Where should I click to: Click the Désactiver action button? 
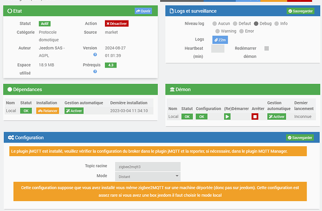(x=117, y=24)
